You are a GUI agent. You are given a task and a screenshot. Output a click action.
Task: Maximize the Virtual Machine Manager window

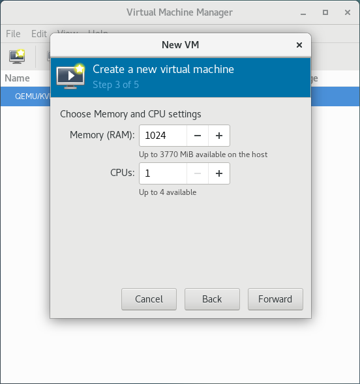(x=325, y=12)
